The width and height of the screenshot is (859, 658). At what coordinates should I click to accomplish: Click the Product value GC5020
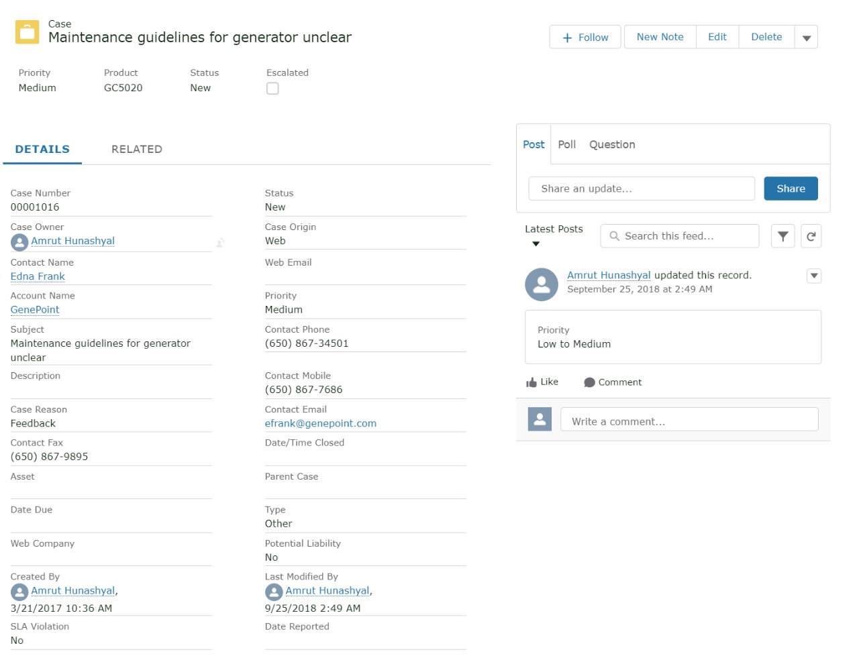click(123, 88)
